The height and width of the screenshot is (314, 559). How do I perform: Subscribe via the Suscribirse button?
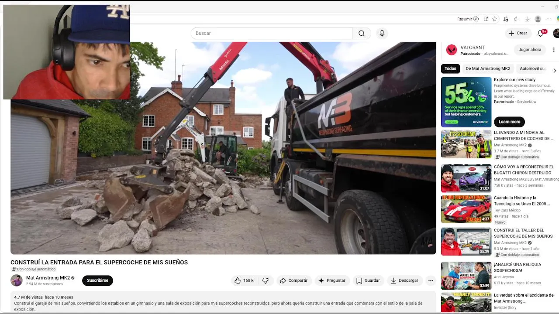(x=97, y=280)
